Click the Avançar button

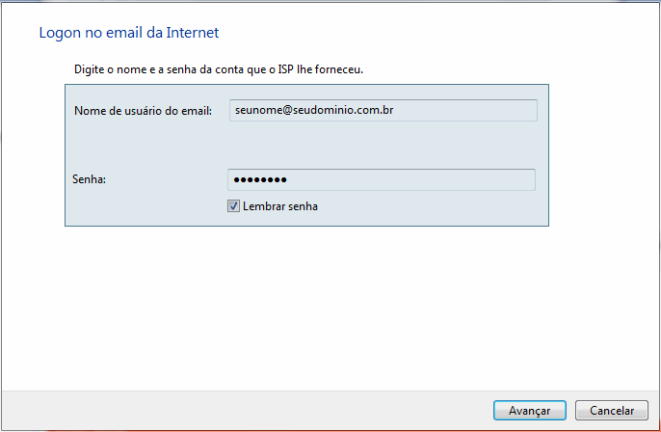529,410
